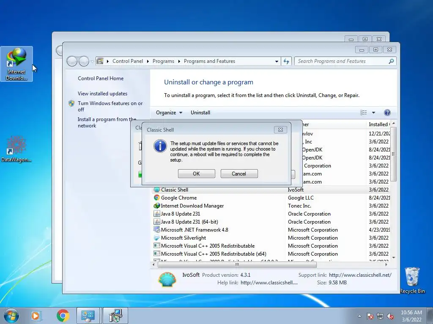Screen dimensions: 433x324
Task: Cancel the Classic Shell reboot dialog
Action: point(239,173)
